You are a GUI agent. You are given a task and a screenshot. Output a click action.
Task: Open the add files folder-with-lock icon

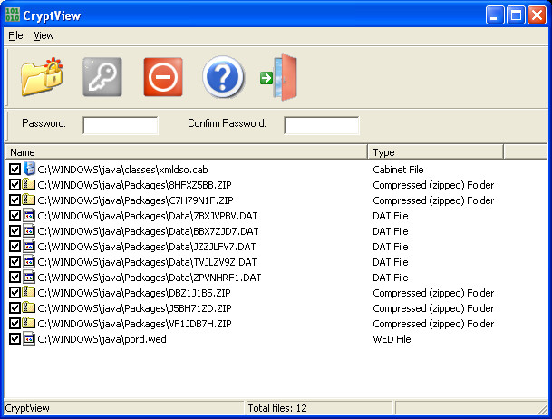click(42, 77)
